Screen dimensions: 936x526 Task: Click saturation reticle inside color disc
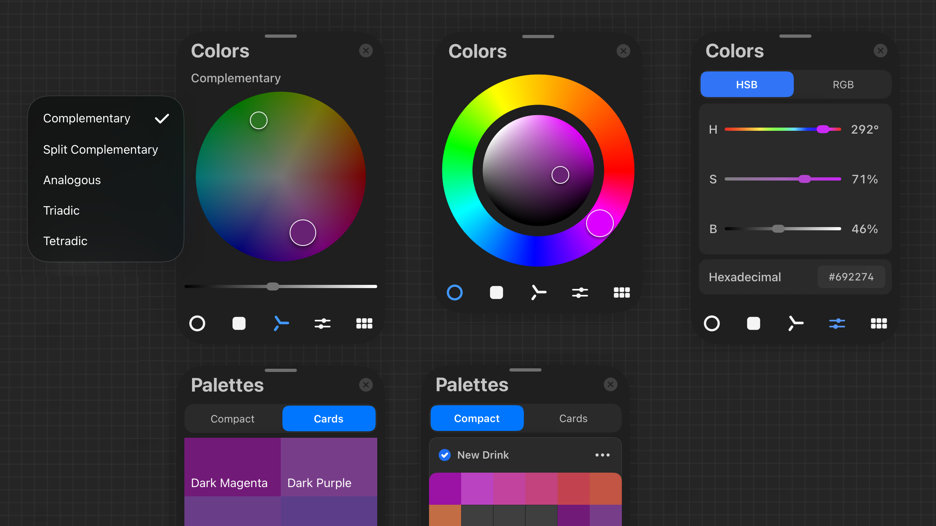click(560, 175)
